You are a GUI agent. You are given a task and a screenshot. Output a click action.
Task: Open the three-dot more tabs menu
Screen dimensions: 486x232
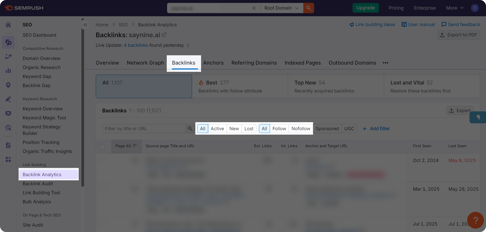386,63
